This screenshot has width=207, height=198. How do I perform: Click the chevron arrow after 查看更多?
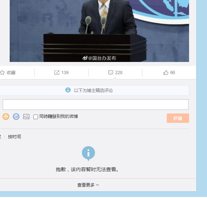98,185
